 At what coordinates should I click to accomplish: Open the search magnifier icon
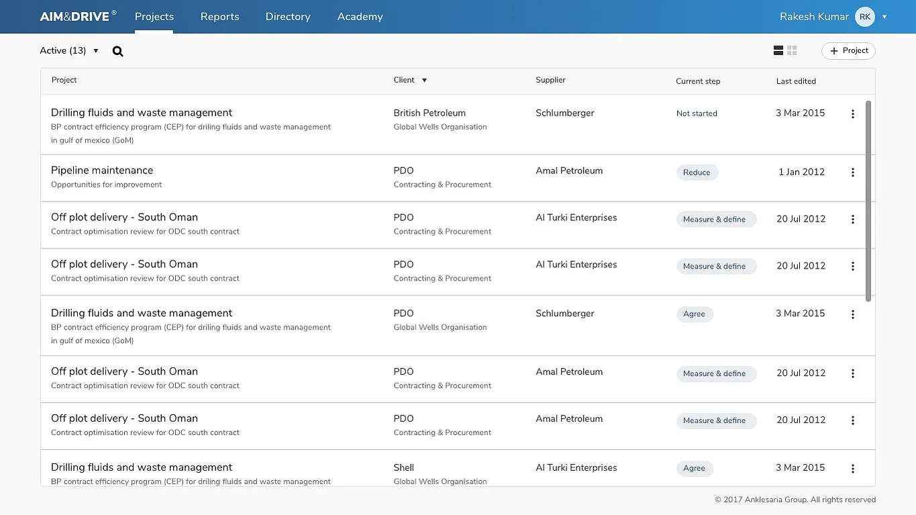pyautogui.click(x=118, y=51)
